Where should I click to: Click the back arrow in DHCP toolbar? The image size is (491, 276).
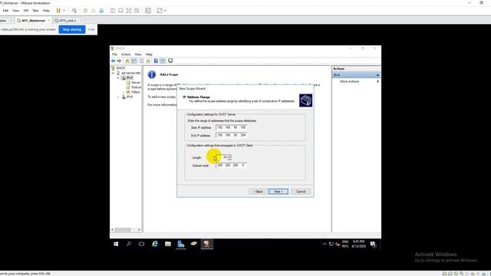[114, 61]
